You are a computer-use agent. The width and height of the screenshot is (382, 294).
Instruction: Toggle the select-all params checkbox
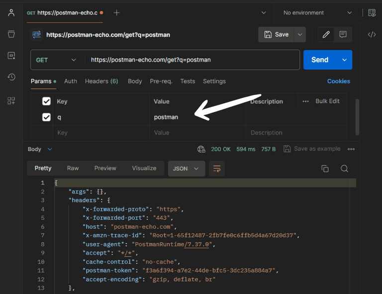coord(46,101)
